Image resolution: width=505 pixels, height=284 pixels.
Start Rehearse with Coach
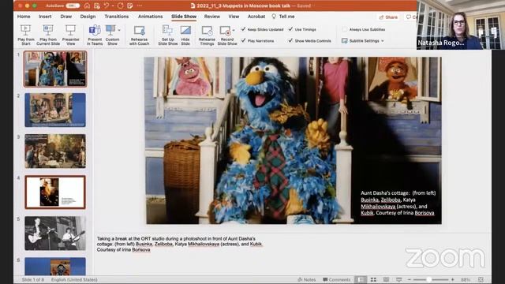point(139,35)
